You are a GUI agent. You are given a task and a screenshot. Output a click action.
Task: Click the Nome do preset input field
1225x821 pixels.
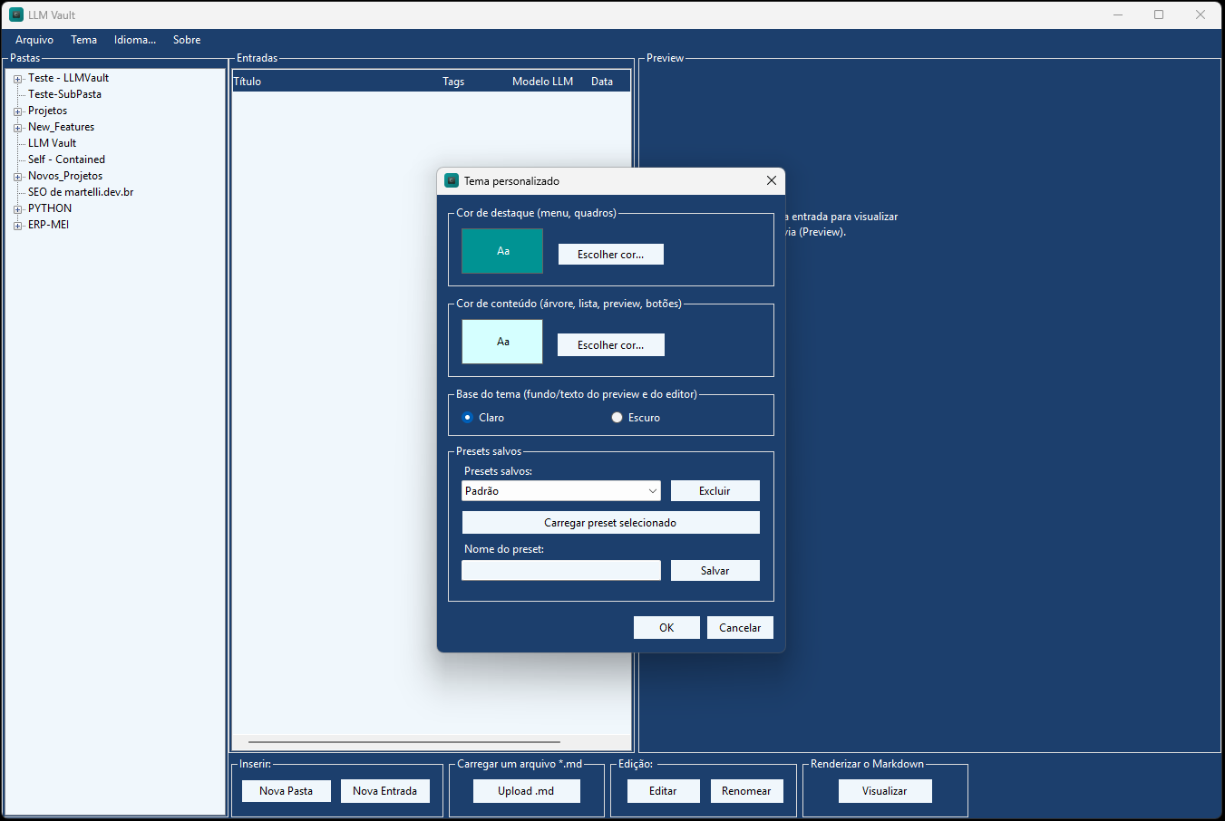(x=561, y=570)
